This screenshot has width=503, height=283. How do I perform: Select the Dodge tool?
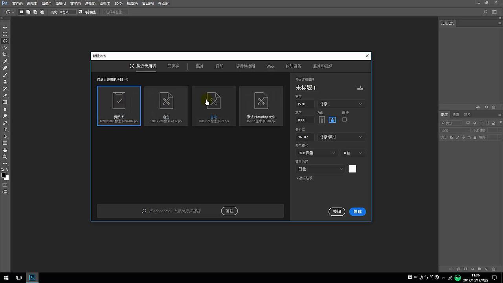5,116
